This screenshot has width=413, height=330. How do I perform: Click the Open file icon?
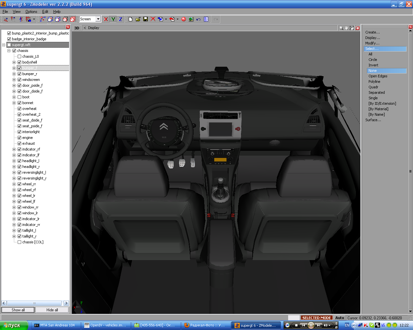pos(138,19)
